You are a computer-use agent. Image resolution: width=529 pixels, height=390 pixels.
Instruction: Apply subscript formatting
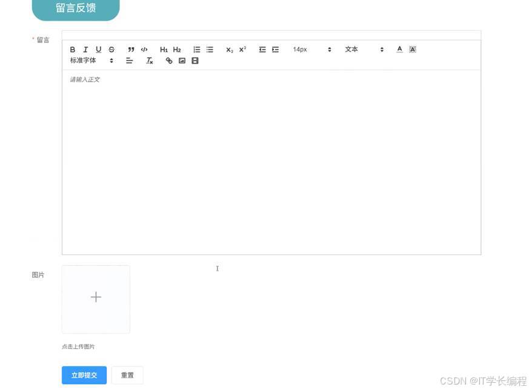pyautogui.click(x=230, y=50)
